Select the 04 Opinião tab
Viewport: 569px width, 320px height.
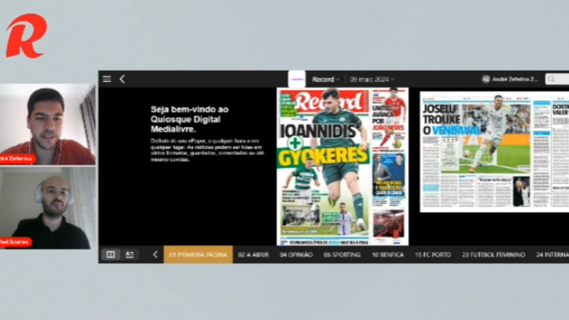click(x=296, y=255)
